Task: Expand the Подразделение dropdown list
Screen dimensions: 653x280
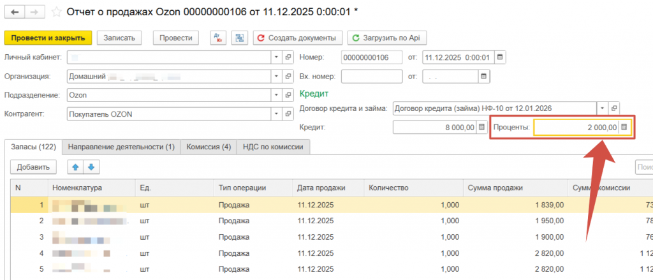Action: [x=276, y=96]
